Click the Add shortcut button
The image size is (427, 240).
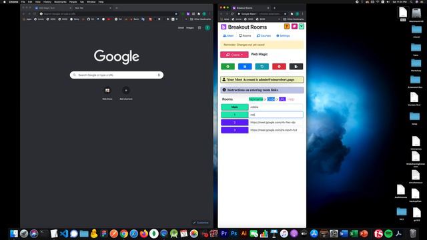tap(126, 93)
